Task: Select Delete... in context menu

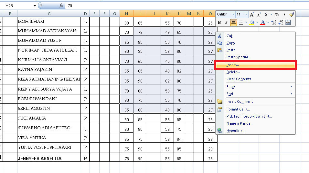Action: click(256, 72)
